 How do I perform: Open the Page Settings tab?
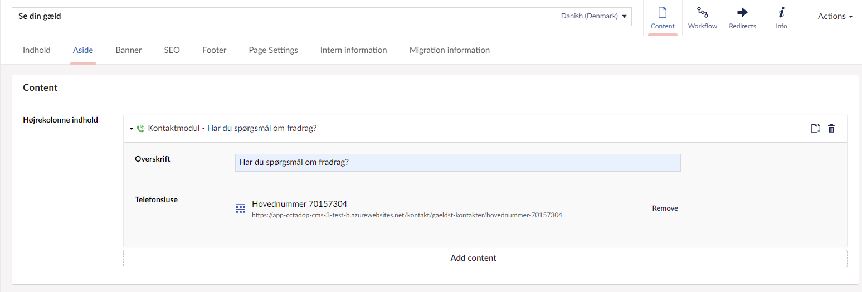pyautogui.click(x=273, y=50)
